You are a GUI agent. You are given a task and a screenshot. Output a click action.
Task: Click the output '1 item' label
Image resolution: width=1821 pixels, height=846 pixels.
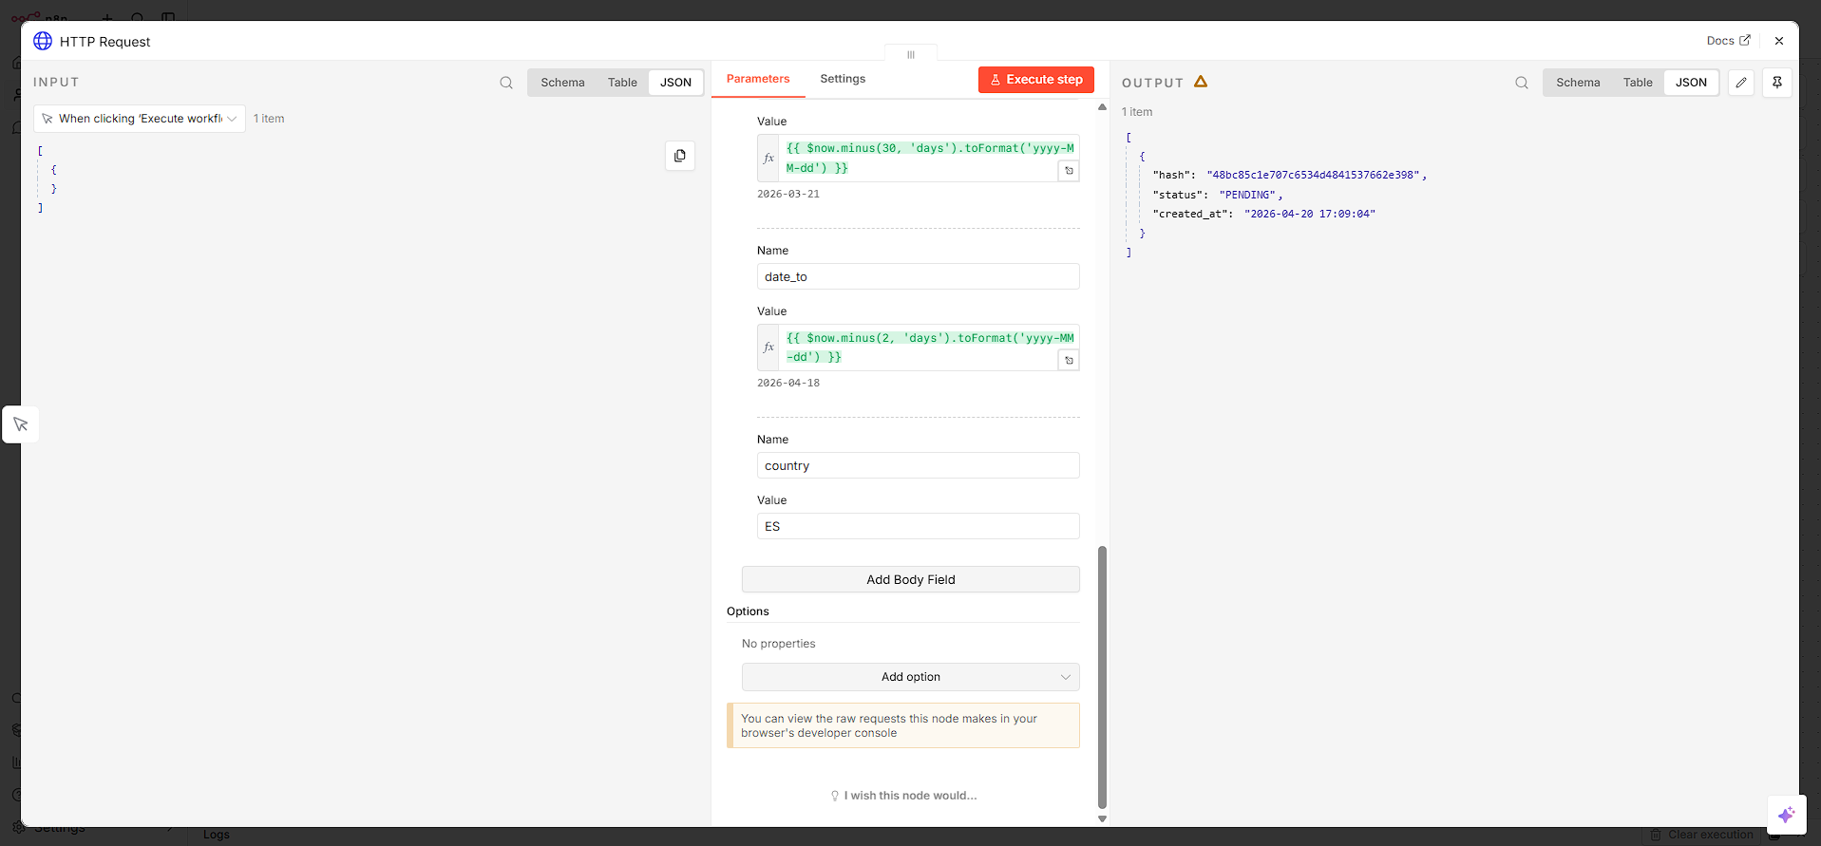[1137, 112]
